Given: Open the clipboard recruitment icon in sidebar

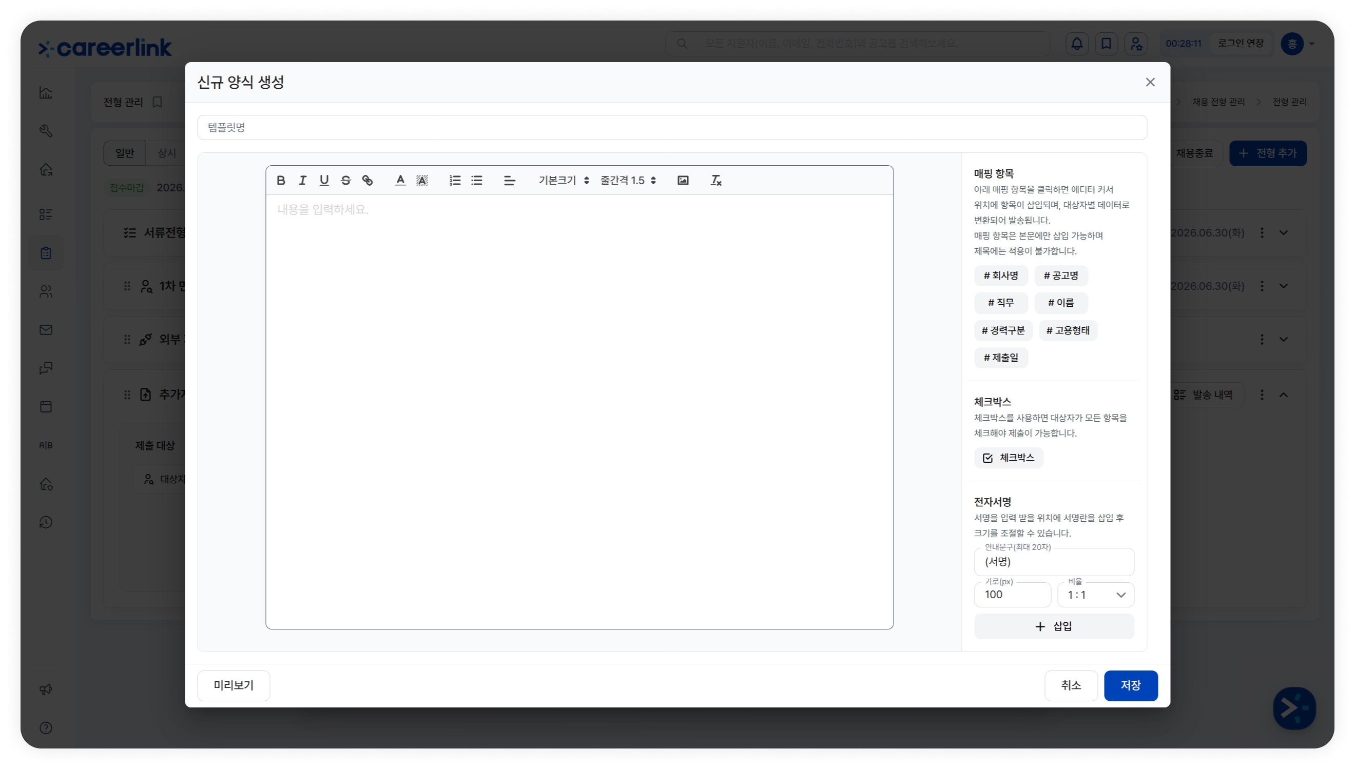Looking at the screenshot, I should pos(46,253).
